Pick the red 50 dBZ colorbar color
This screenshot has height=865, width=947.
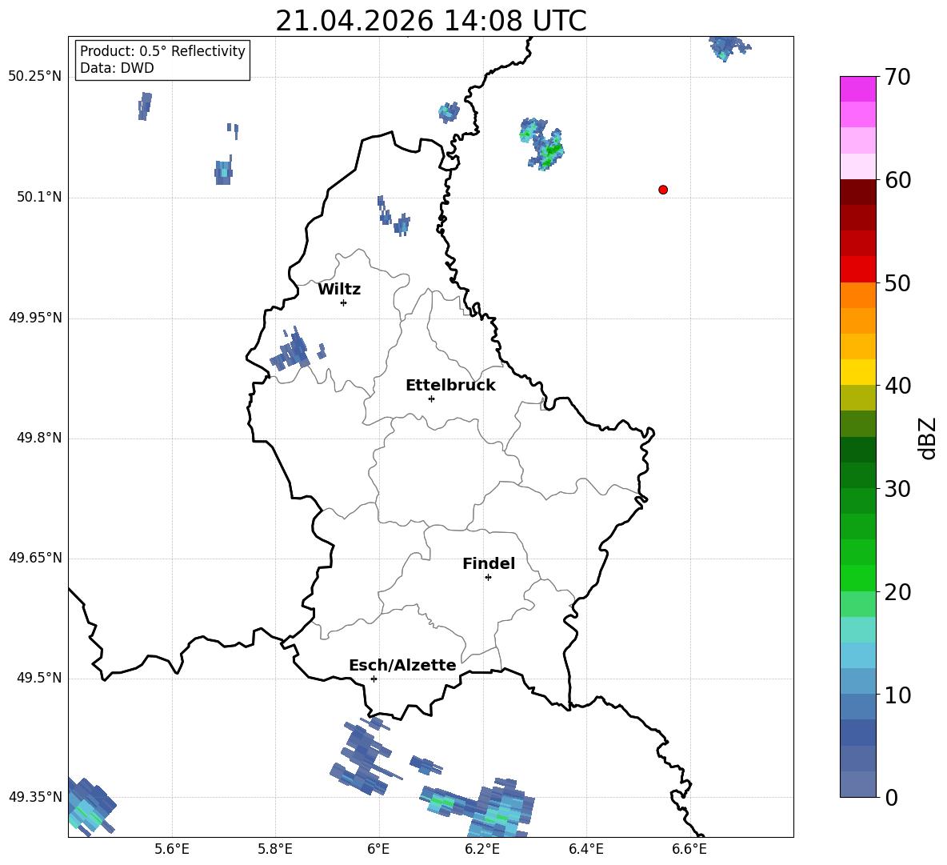857,270
